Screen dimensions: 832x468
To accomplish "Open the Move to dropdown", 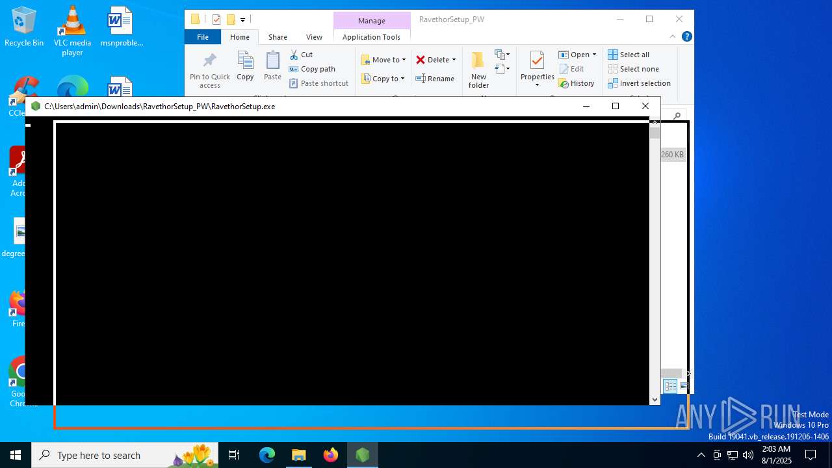I will pyautogui.click(x=383, y=60).
